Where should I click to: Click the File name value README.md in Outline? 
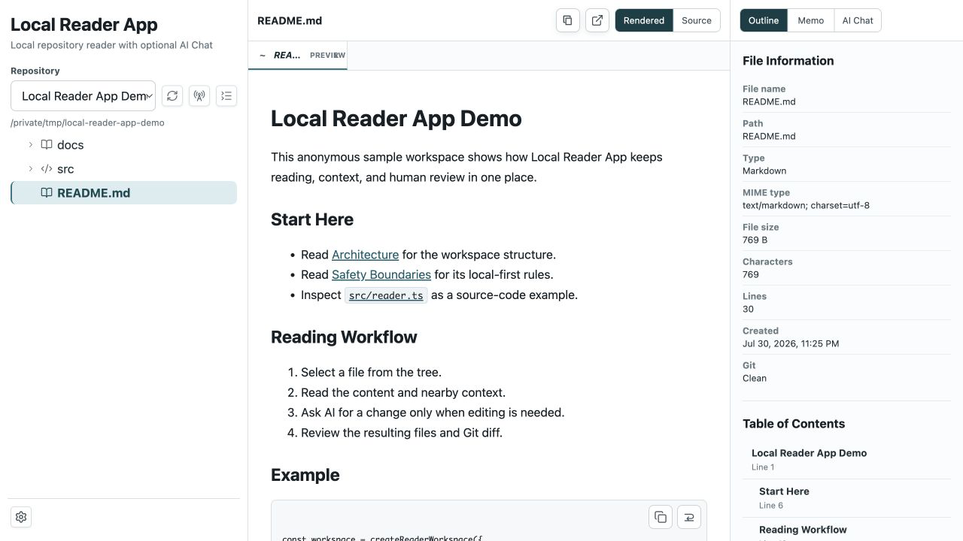(769, 101)
